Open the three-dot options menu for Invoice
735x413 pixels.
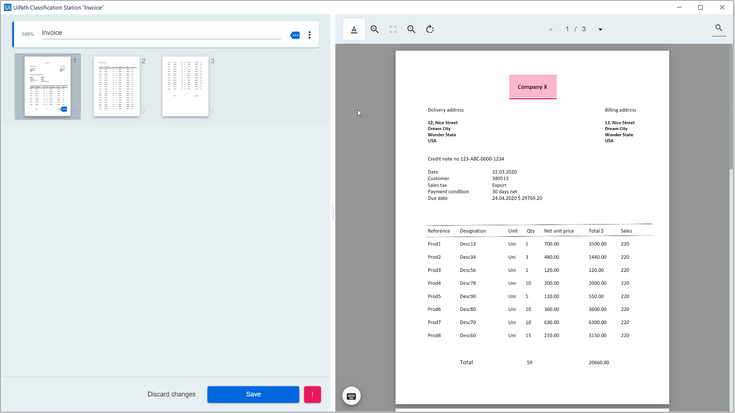click(x=310, y=35)
